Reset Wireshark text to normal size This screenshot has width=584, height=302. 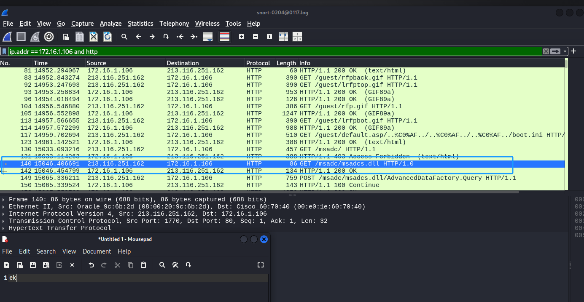tap(269, 37)
